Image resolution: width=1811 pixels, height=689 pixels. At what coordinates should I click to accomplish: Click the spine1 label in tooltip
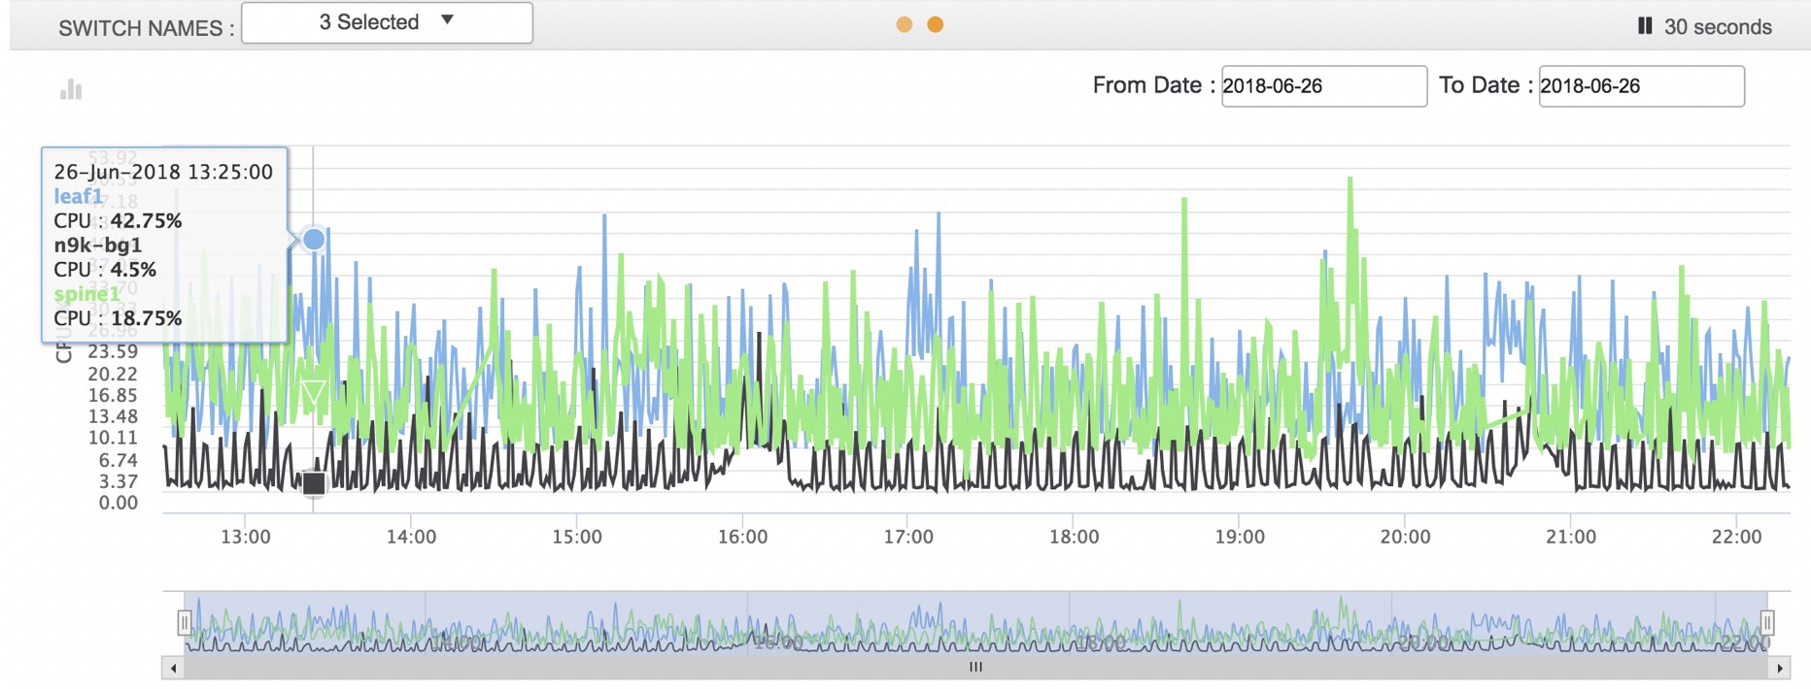tap(86, 293)
